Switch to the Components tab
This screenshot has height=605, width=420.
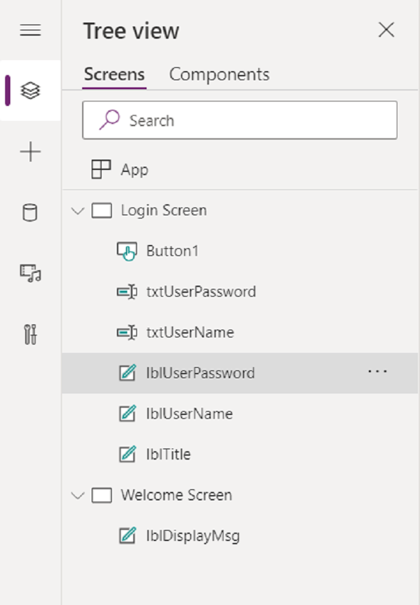(218, 74)
